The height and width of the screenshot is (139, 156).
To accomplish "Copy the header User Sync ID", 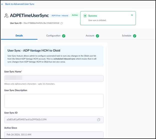I will (x=61, y=23).
